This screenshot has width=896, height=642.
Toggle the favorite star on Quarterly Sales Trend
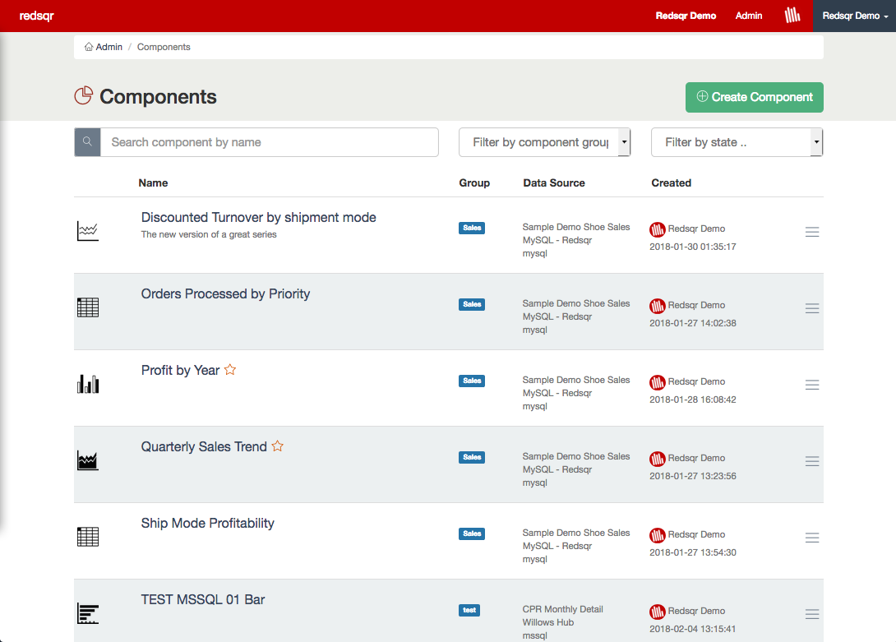click(278, 446)
